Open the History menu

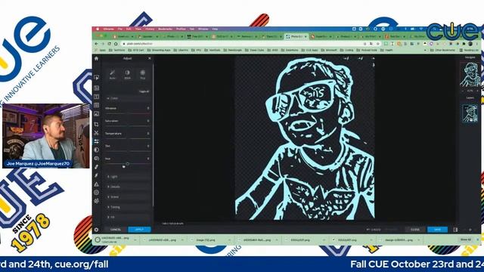click(150, 29)
